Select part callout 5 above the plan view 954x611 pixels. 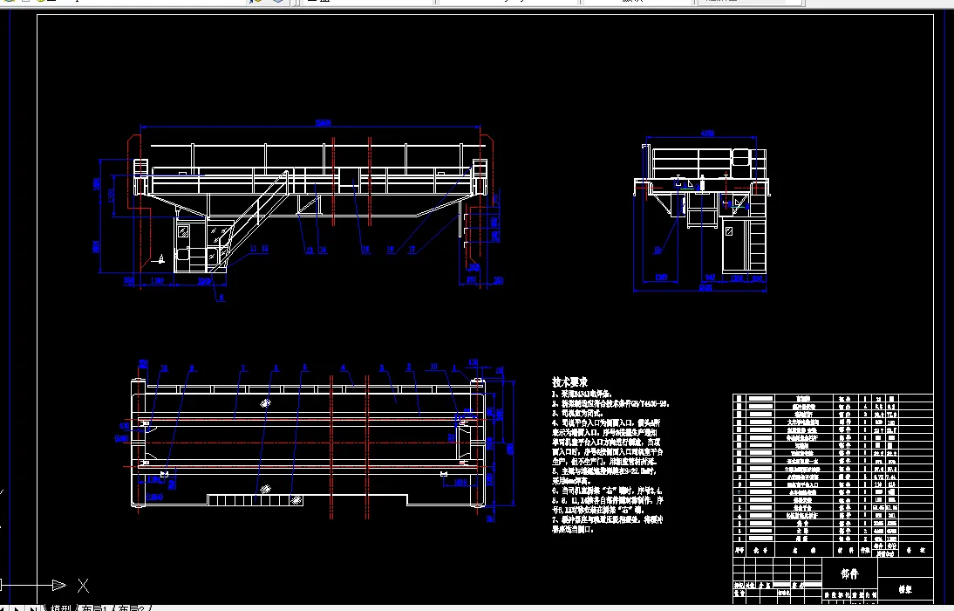(305, 367)
